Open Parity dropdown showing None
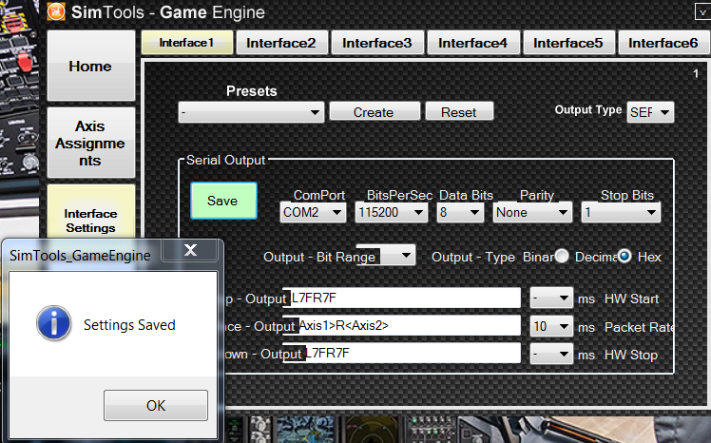 click(x=531, y=212)
